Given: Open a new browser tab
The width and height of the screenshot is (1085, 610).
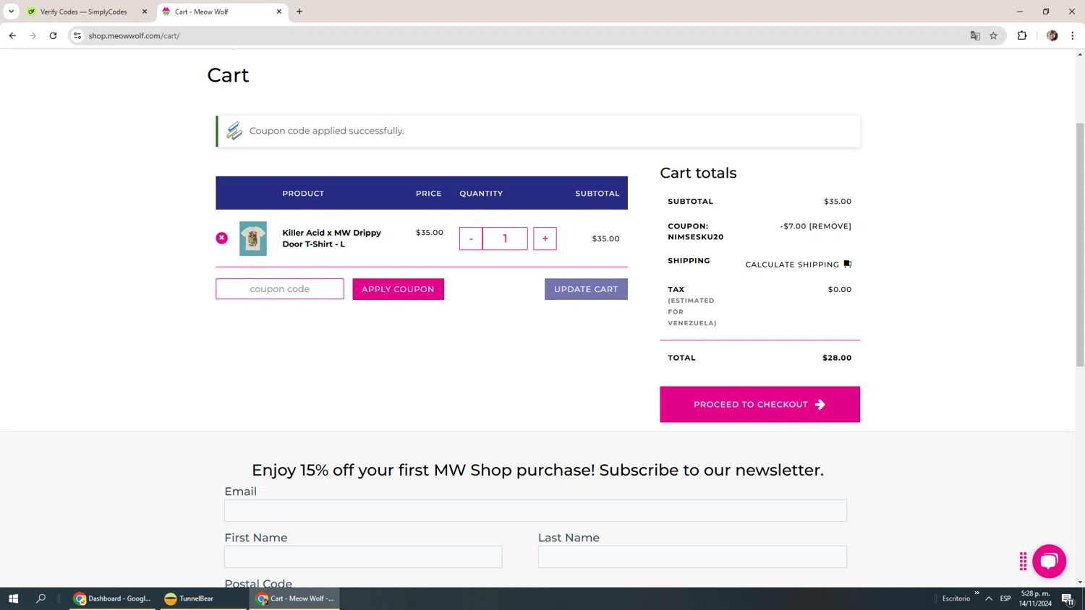Looking at the screenshot, I should 299,12.
